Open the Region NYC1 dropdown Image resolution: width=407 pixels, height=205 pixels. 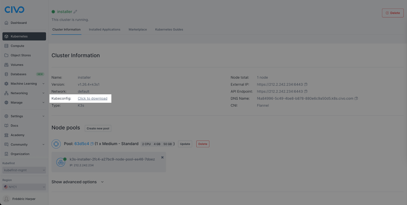[x=24, y=187]
